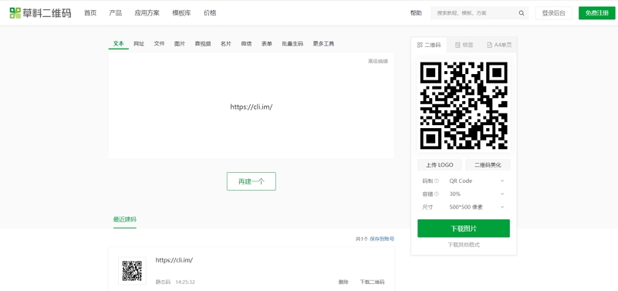Click the https://cli.im/ recent entry title
This screenshot has height=291, width=618.
(174, 260)
